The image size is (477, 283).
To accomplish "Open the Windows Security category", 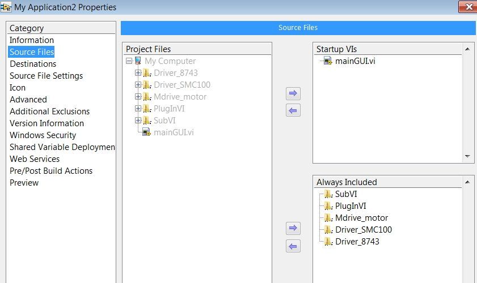I will click(x=43, y=135).
